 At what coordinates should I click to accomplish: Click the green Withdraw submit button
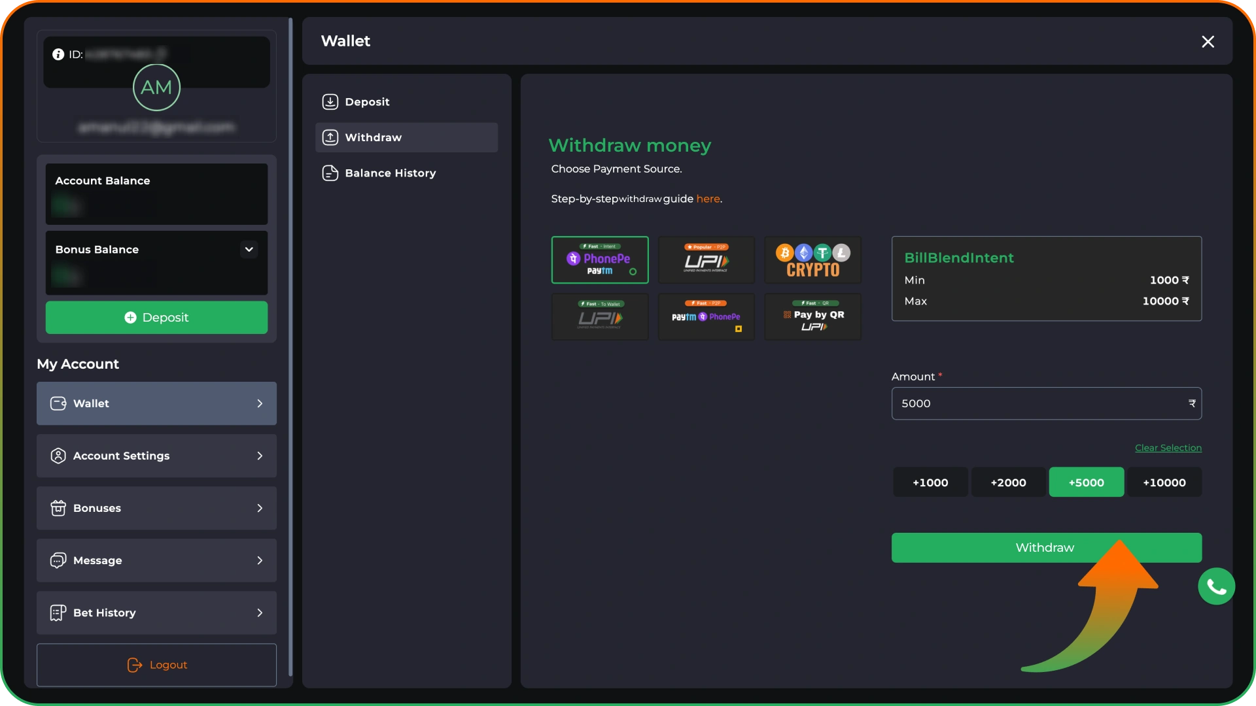click(x=1046, y=548)
